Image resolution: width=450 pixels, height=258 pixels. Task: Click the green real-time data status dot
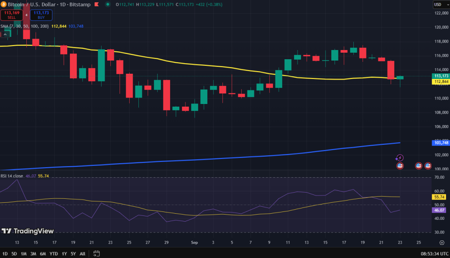click(x=107, y=4)
